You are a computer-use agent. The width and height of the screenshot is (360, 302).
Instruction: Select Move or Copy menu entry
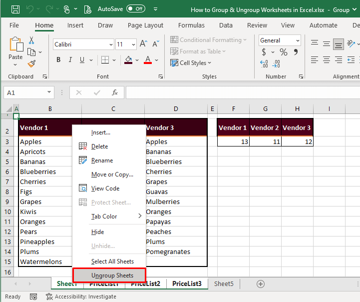point(112,174)
